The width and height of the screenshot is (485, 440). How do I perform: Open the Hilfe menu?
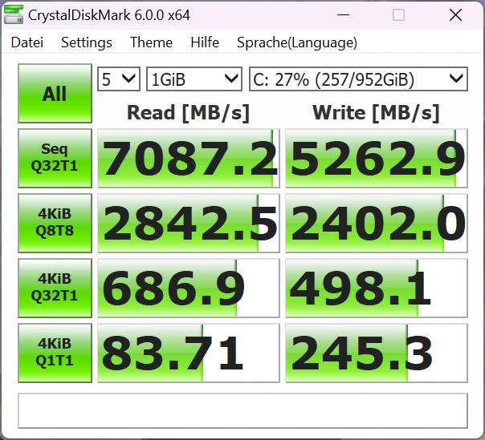click(x=205, y=42)
